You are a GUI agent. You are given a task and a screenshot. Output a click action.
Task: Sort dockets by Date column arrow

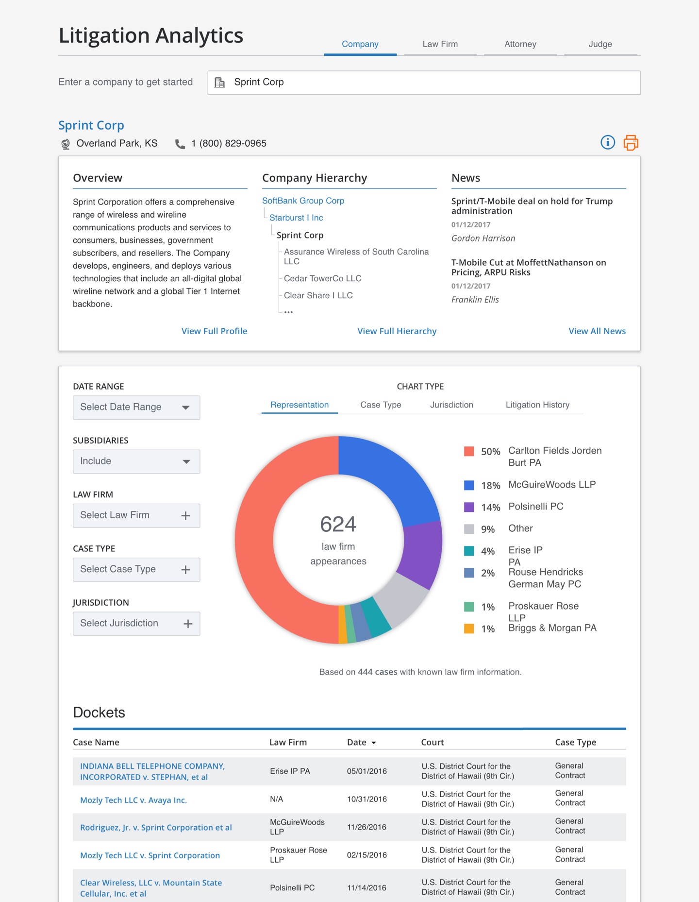pyautogui.click(x=374, y=743)
